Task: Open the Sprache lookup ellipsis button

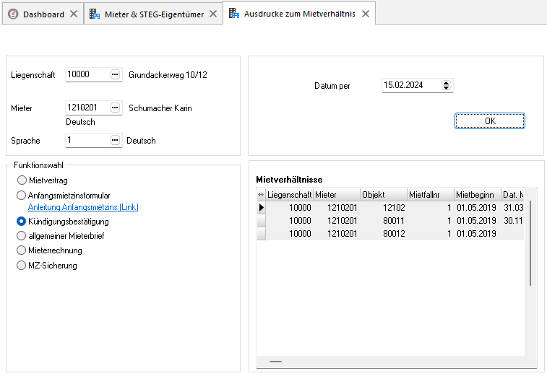Action: [115, 140]
